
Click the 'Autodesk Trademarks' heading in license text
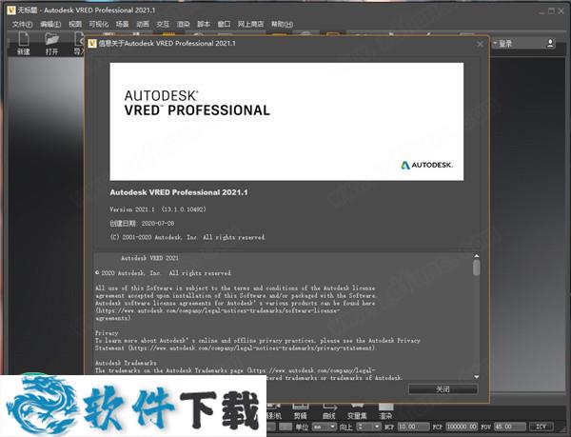pos(126,363)
